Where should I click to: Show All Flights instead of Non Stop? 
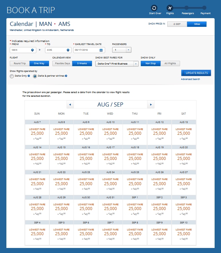coord(170,64)
